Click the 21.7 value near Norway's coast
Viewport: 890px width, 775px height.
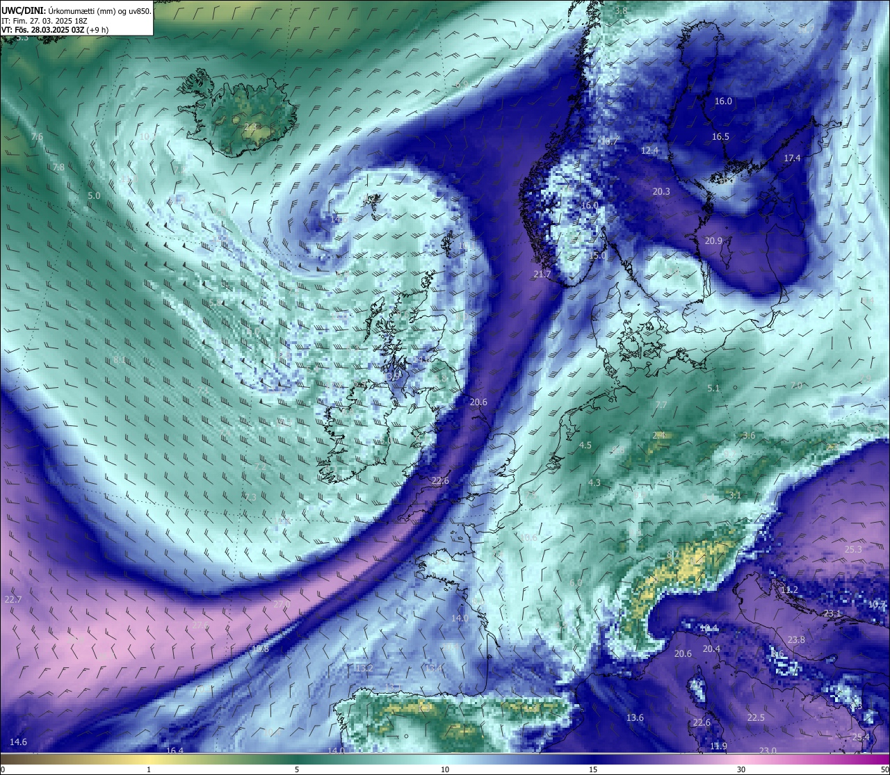pos(542,274)
